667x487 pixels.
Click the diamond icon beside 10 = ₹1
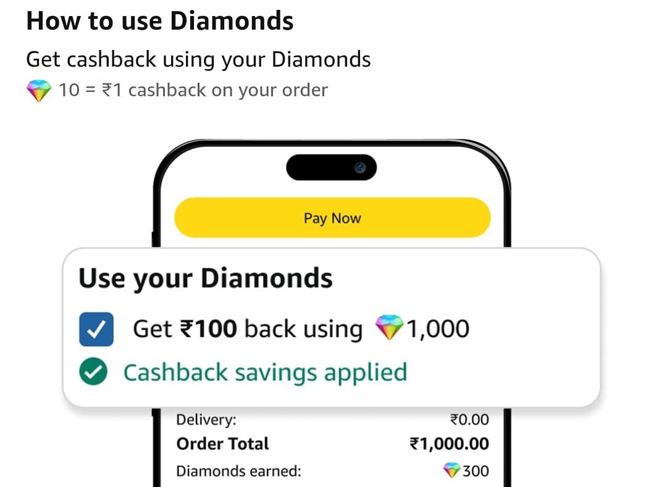38,91
